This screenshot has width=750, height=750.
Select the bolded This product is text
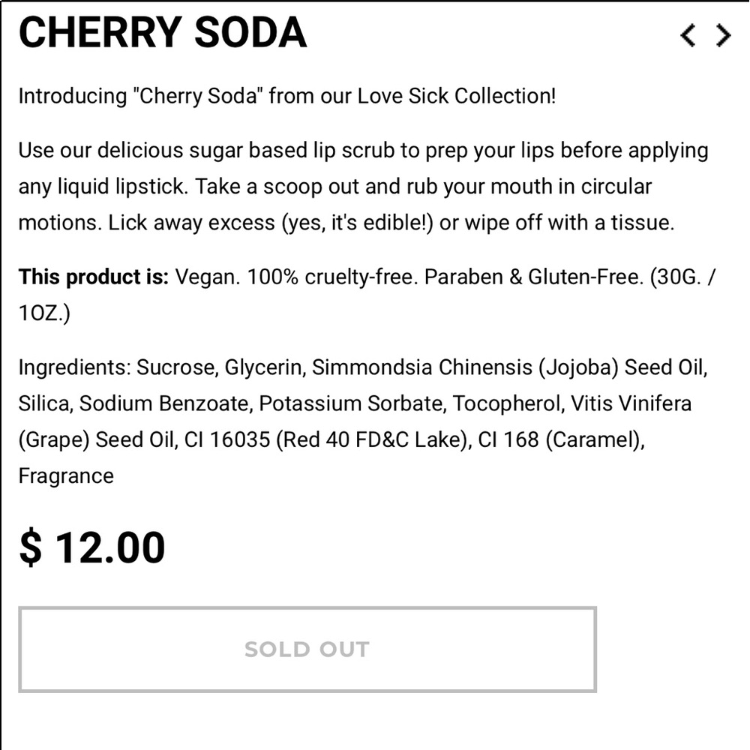[x=91, y=277]
